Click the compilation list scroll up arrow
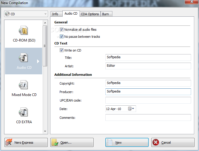Viewport: 199px width, 151px height. pos(45,23)
